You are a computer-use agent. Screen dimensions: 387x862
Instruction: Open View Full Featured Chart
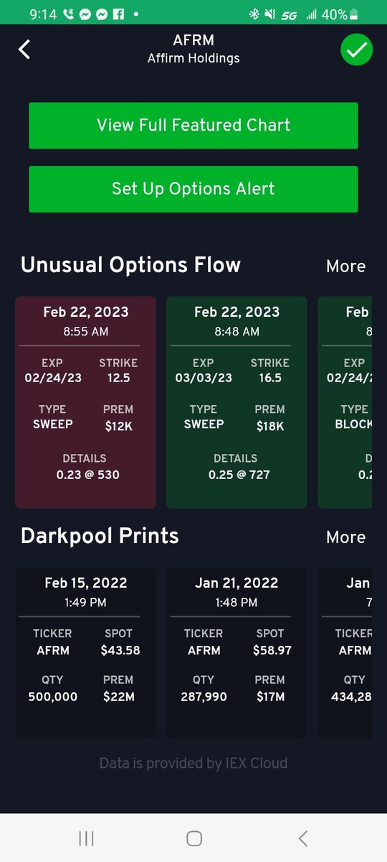click(x=193, y=126)
